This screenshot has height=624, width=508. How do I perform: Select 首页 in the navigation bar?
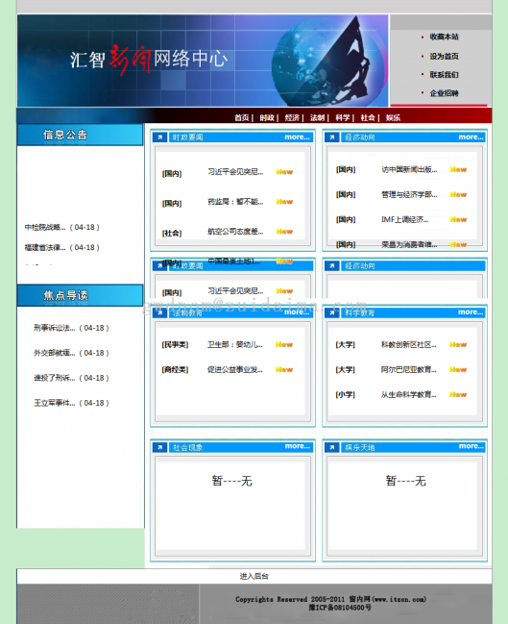tap(242, 118)
